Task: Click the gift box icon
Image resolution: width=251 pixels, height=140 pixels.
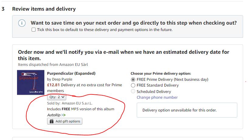Action: 51,121
